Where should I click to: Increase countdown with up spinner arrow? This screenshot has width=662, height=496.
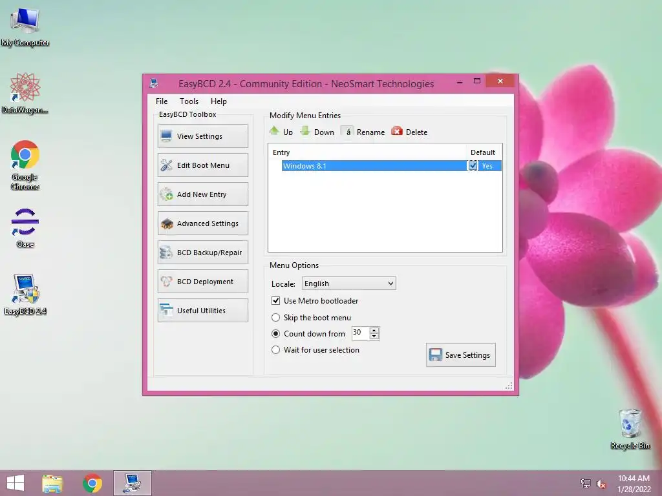[374, 330]
